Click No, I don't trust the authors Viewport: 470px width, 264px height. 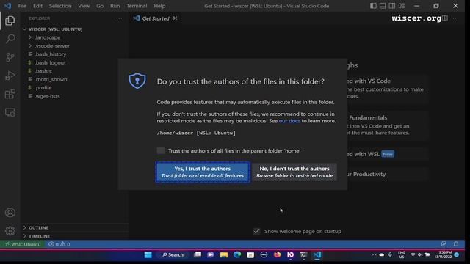point(294,172)
